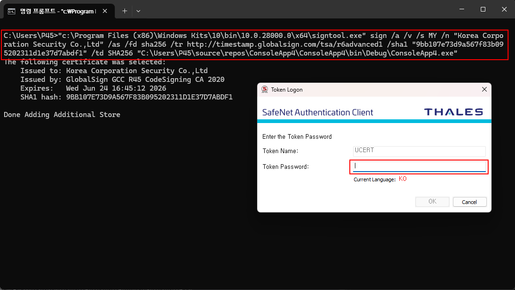The image size is (515, 290).
Task: Click the Token Logon title bar
Action: pyautogui.click(x=370, y=89)
